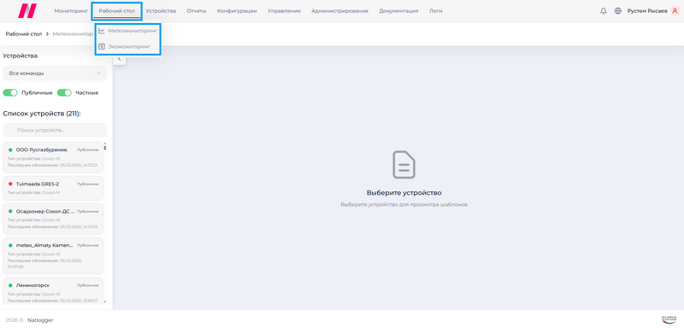Screen dimensions: 684x328
Task: Select device Лениногорск
Action: coord(53,290)
